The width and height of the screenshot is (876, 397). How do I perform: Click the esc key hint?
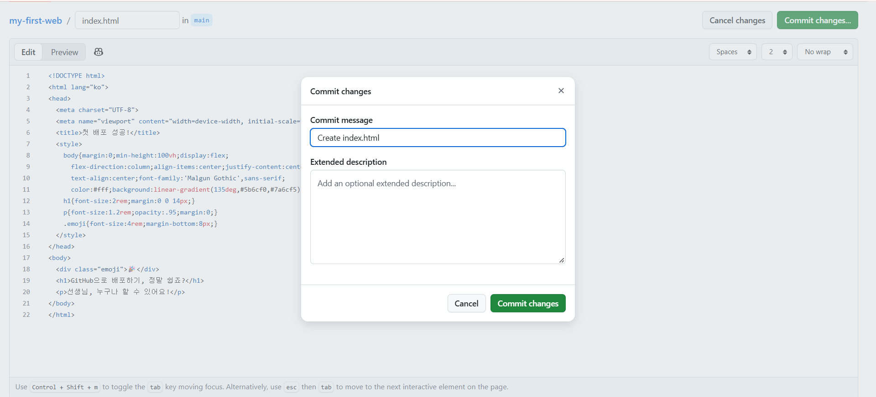pyautogui.click(x=292, y=387)
